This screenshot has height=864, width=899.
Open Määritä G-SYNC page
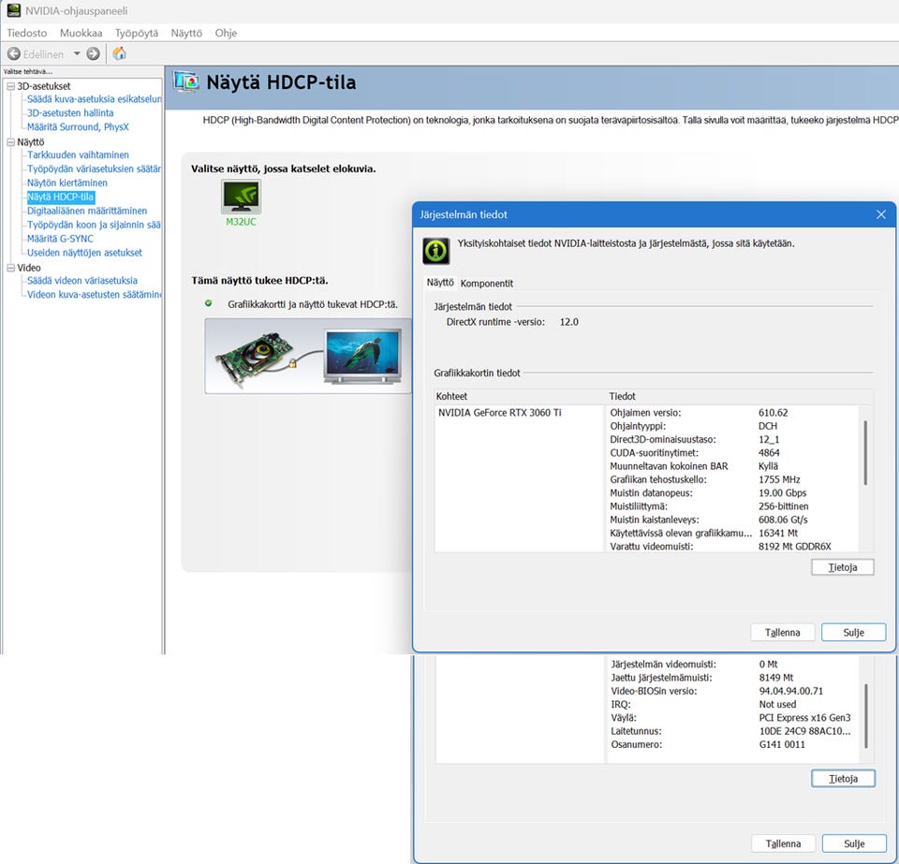click(x=60, y=239)
